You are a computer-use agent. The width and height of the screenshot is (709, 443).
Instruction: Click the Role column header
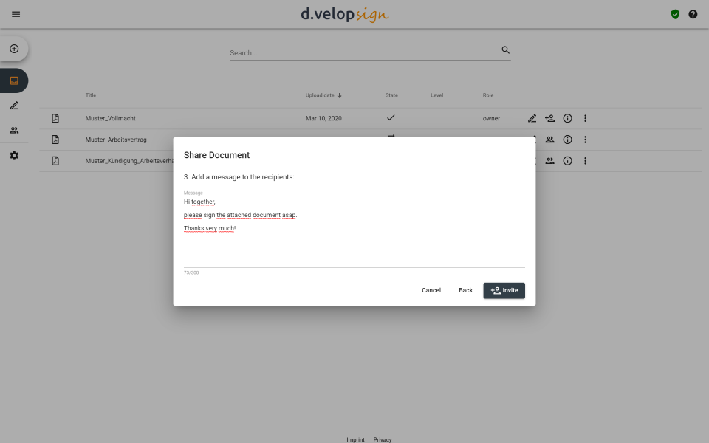(x=488, y=95)
